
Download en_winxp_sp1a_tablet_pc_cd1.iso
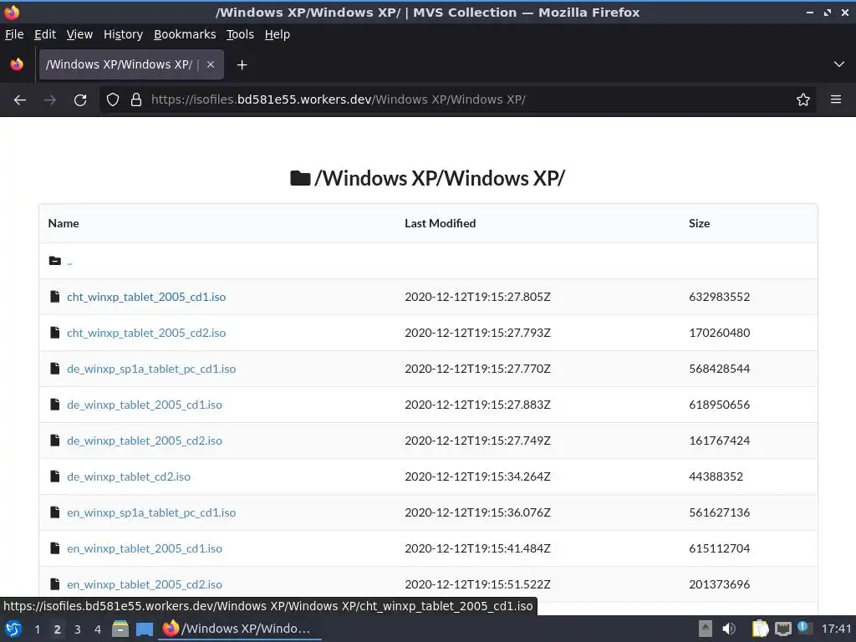click(151, 513)
